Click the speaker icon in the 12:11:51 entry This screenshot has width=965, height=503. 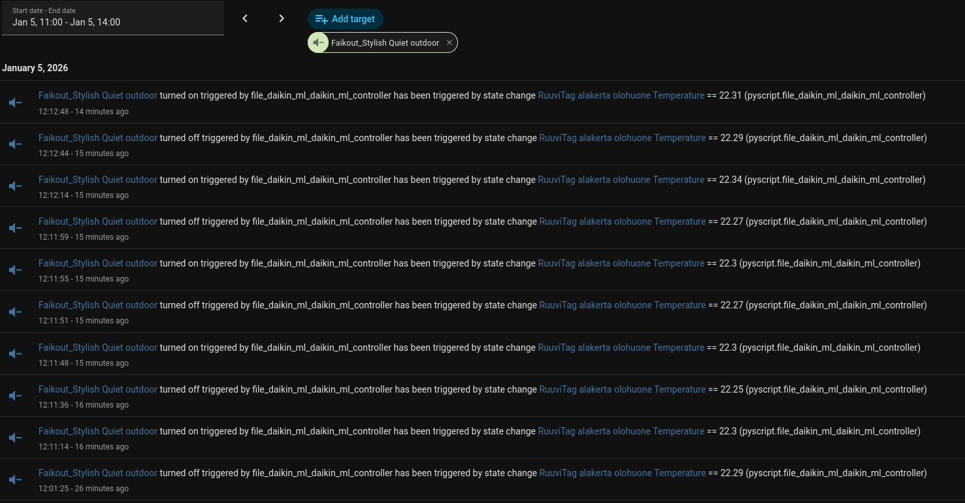(16, 312)
